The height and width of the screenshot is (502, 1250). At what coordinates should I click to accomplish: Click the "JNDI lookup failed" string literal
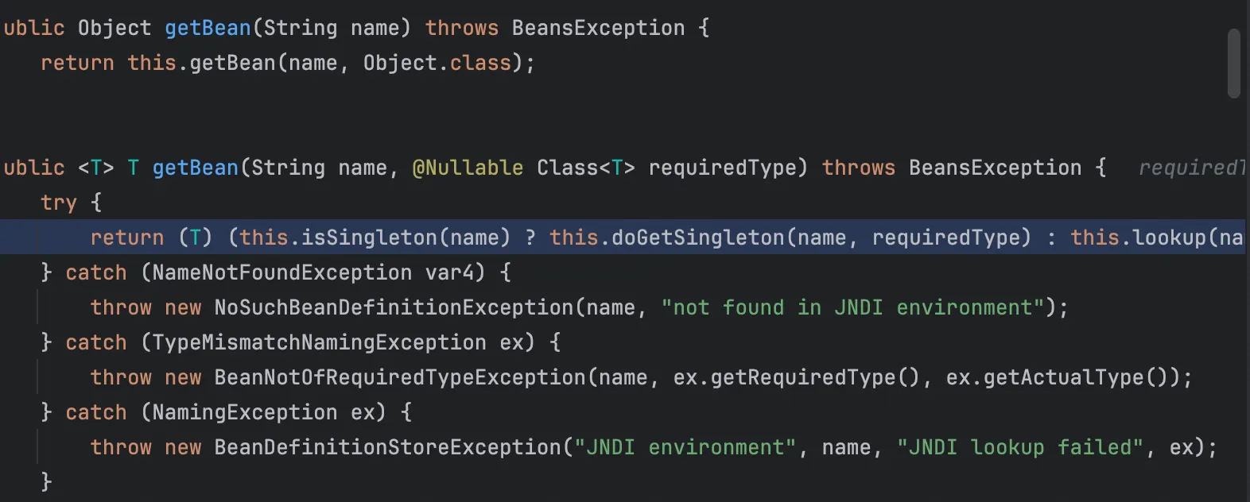click(x=1021, y=447)
